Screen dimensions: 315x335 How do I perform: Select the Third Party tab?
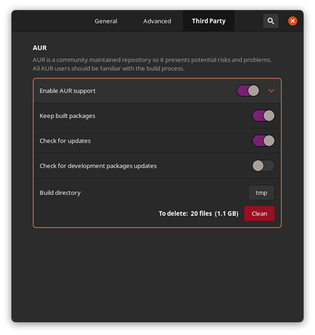[208, 21]
